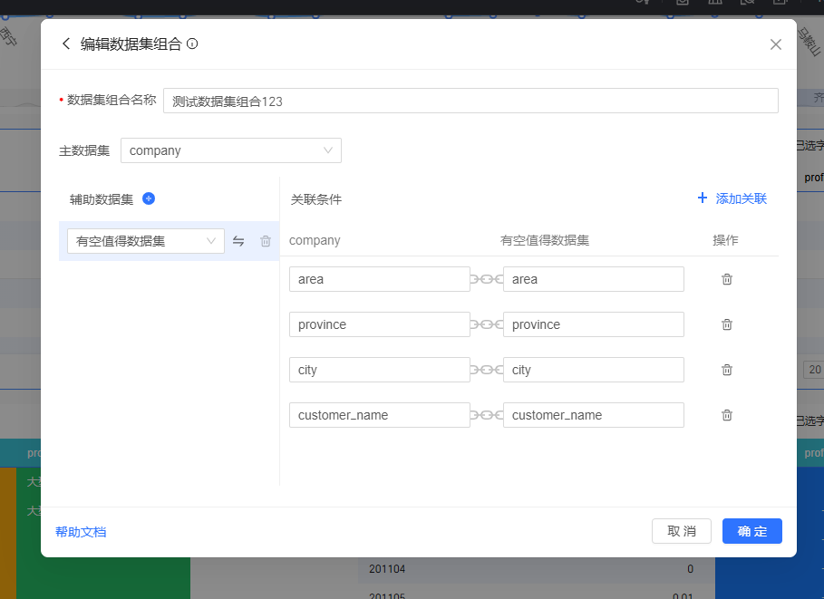Click link icon between area fields

pyautogui.click(x=487, y=279)
